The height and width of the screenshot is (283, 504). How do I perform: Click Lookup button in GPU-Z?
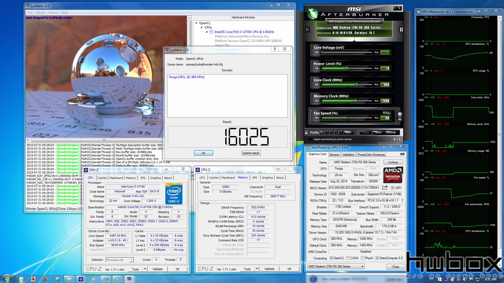(x=393, y=162)
